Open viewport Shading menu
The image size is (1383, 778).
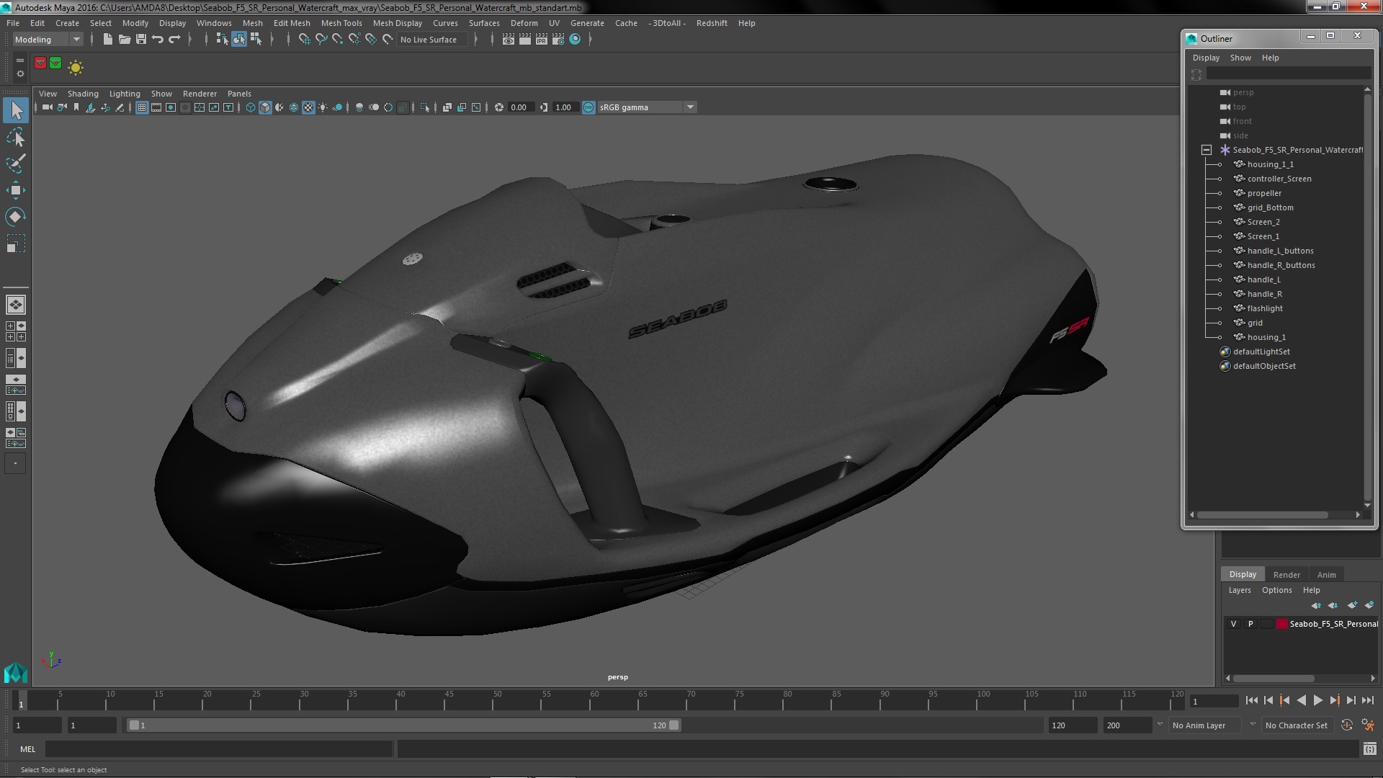pos(83,94)
